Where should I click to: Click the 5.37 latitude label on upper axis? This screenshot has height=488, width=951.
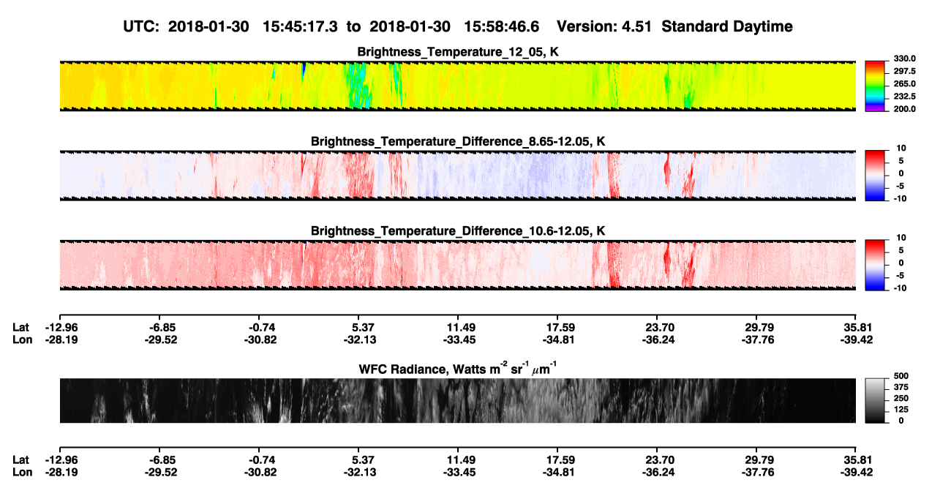pos(363,327)
